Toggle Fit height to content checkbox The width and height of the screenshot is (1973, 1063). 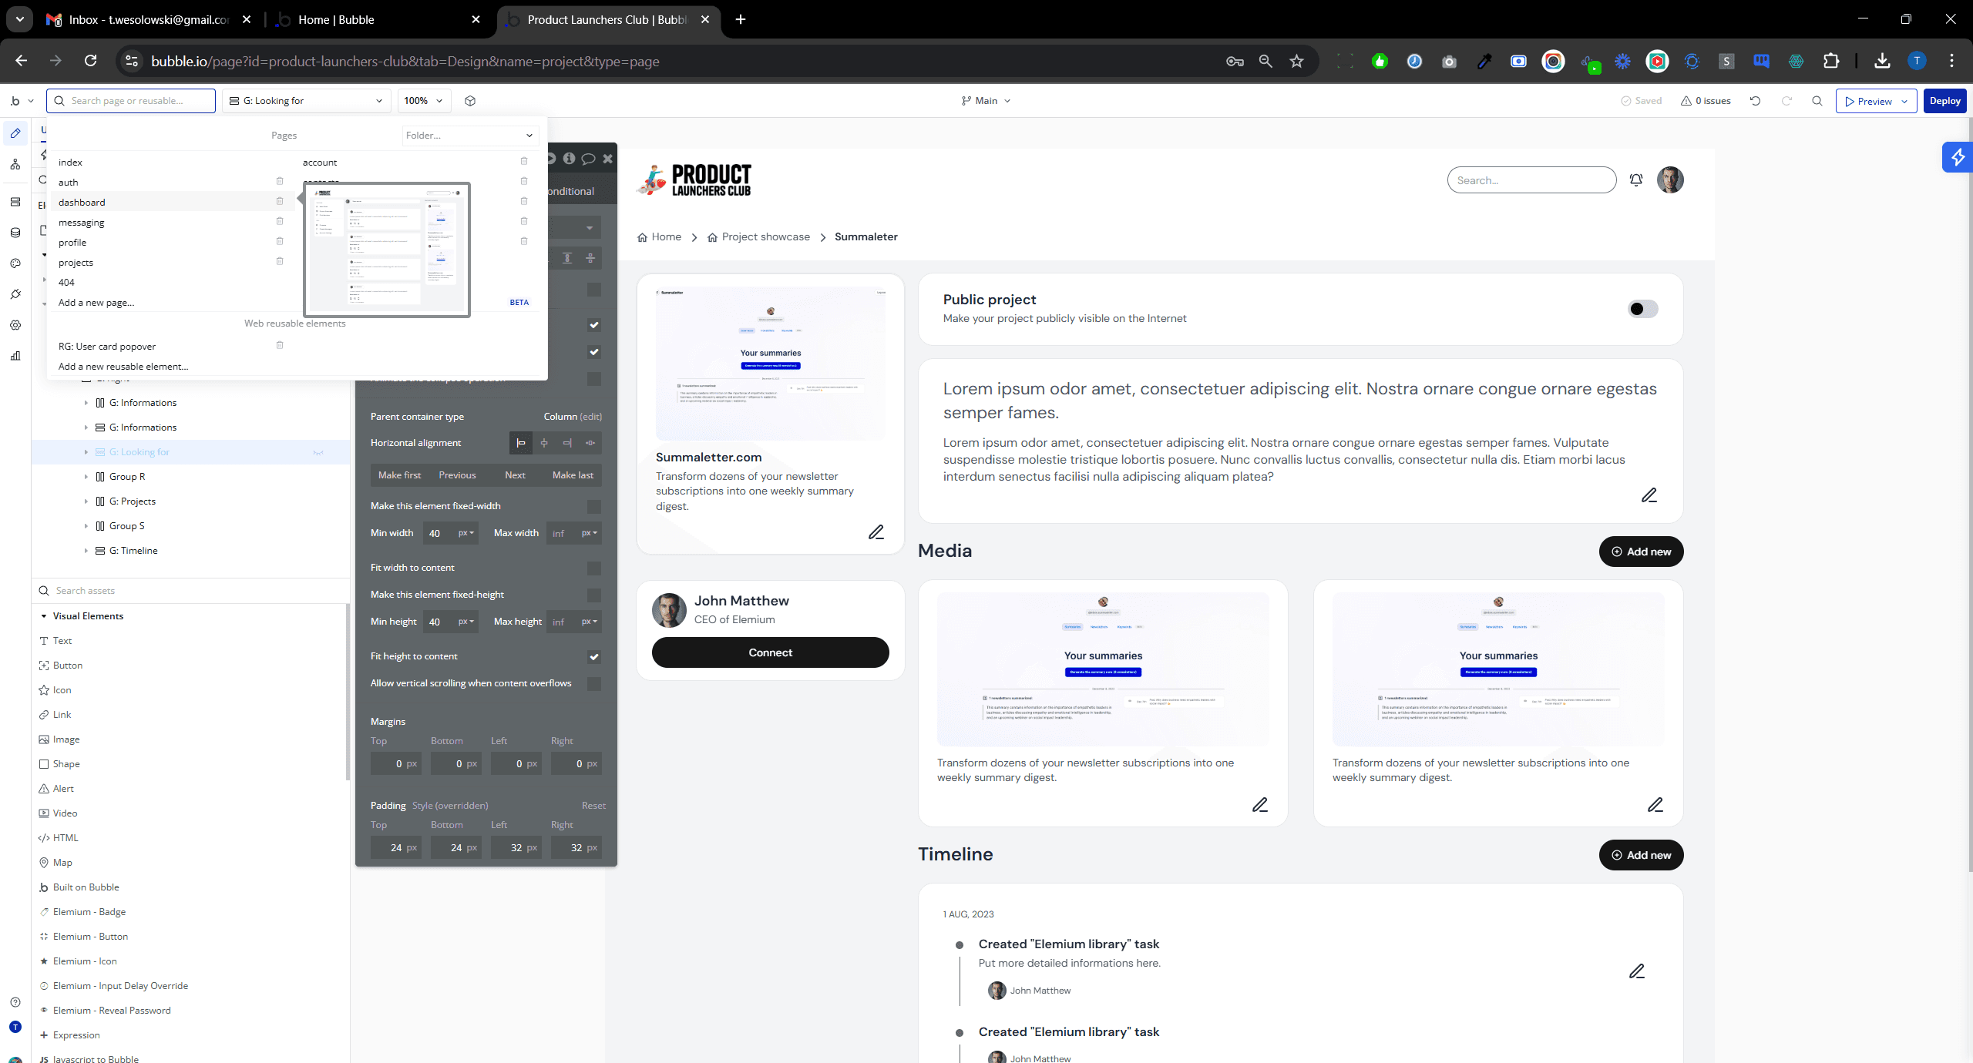tap(593, 657)
